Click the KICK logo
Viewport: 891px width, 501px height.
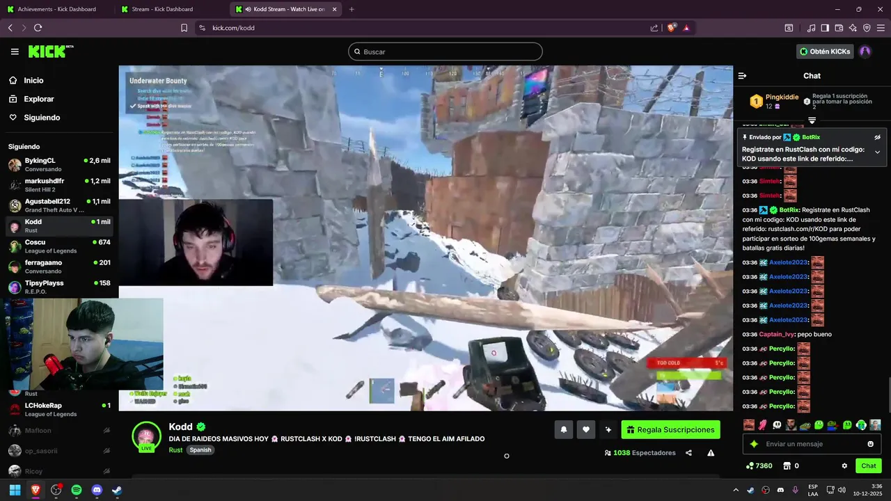click(50, 51)
